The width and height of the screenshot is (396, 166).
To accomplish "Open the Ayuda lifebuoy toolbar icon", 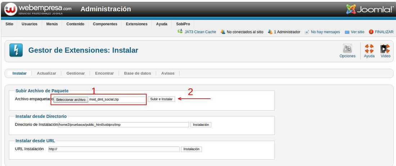I will 369,49.
